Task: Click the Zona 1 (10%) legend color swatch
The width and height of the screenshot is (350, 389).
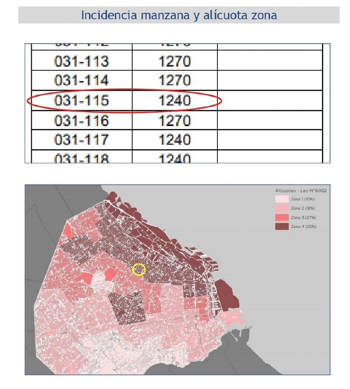Action: coord(282,199)
